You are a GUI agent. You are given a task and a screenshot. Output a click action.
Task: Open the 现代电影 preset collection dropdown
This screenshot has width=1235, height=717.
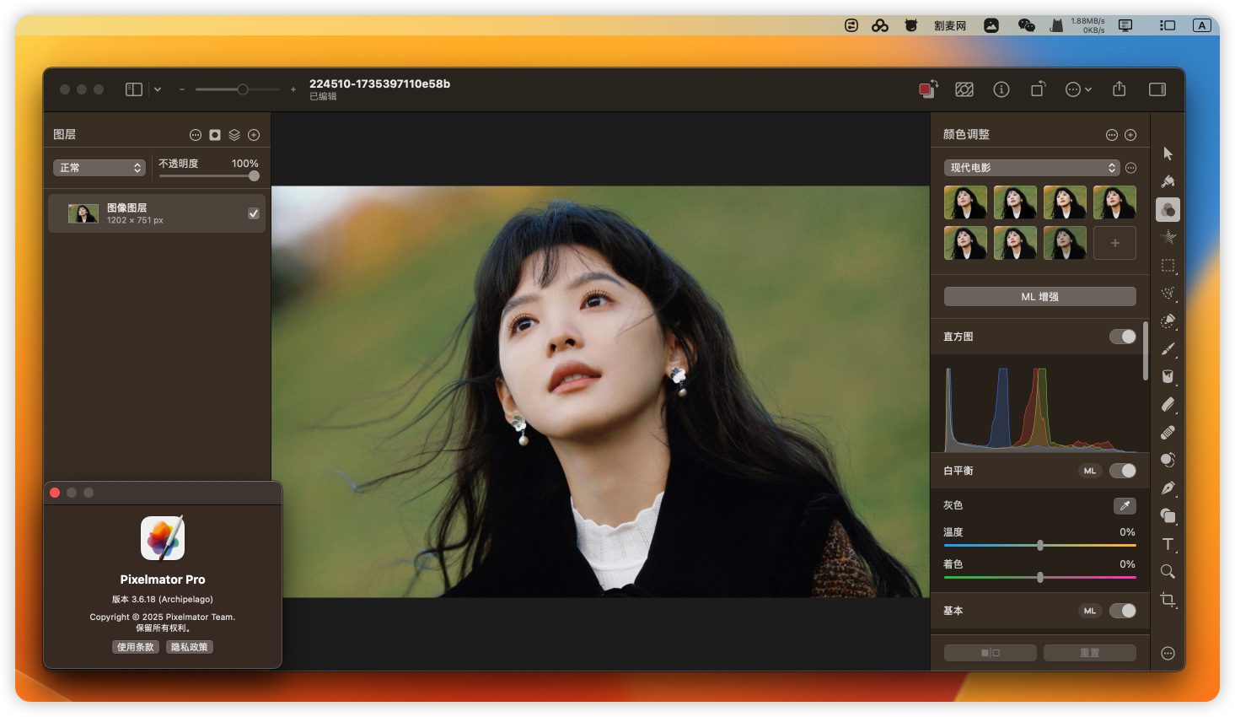point(1031,168)
